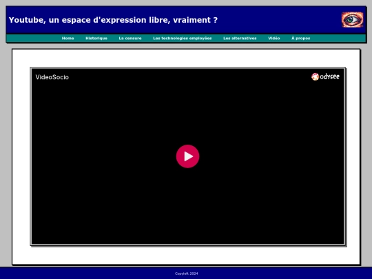Screen dimensions: 372x279
Task: Go to the Home page
Action: (68, 38)
